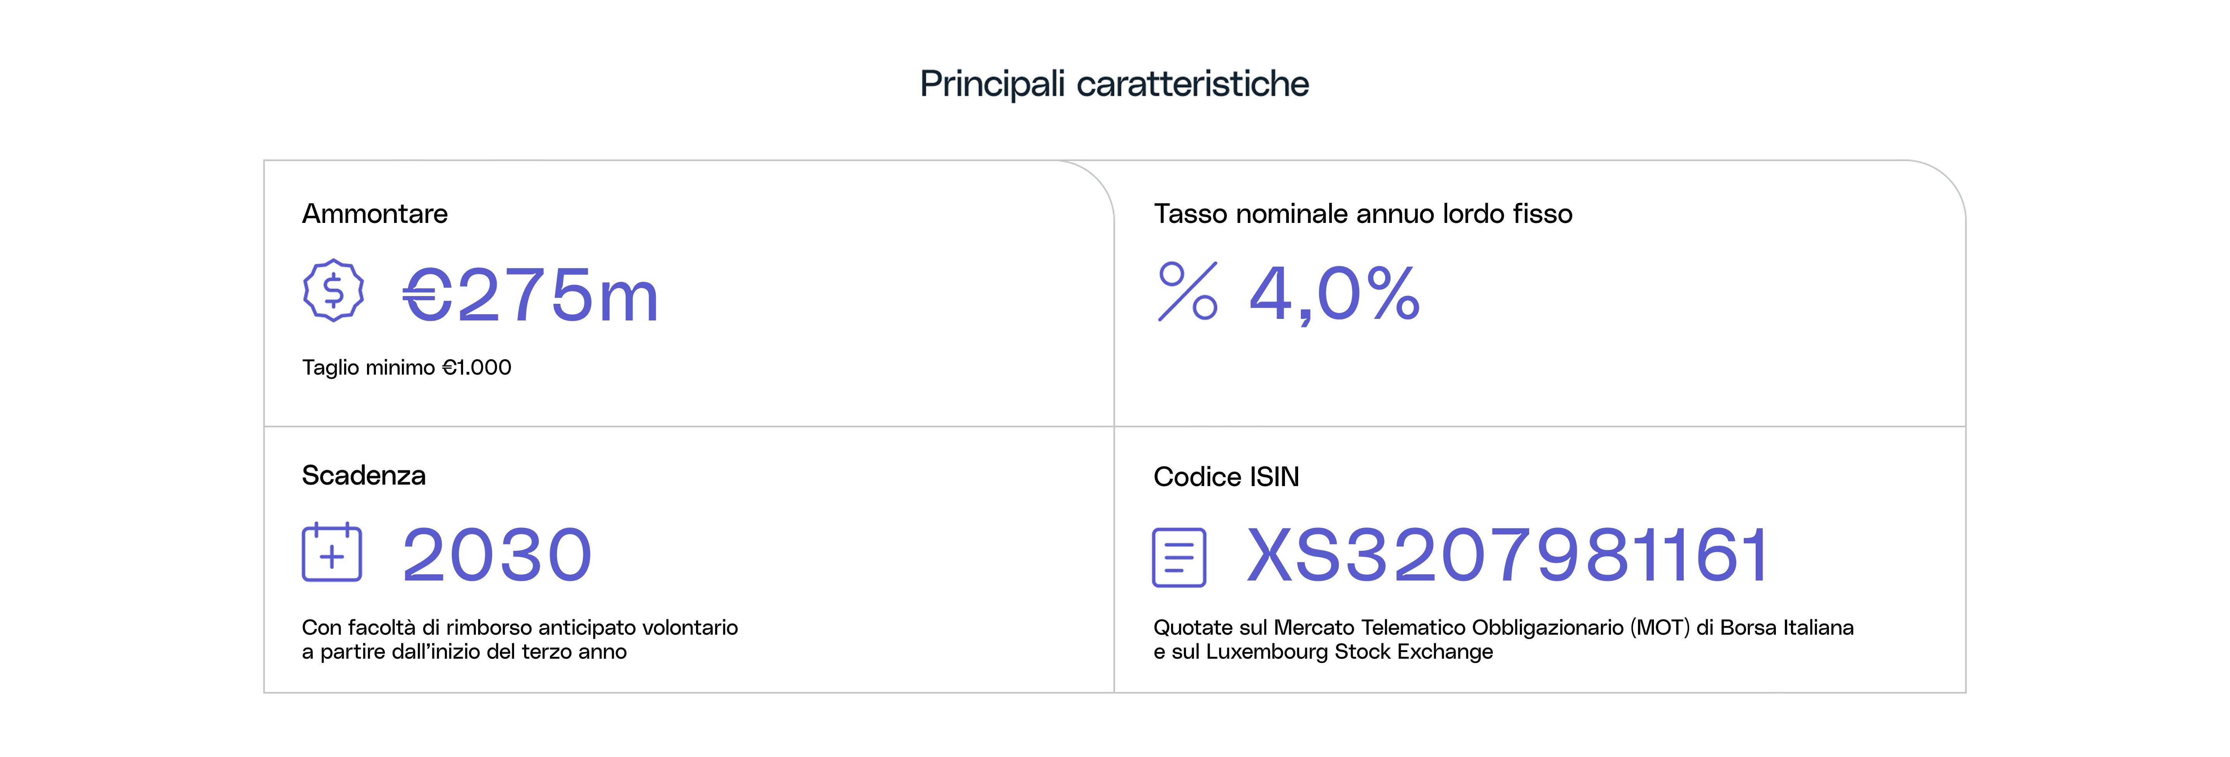Select the ISIN code XS3207981161
2230x757 pixels.
pos(1508,555)
